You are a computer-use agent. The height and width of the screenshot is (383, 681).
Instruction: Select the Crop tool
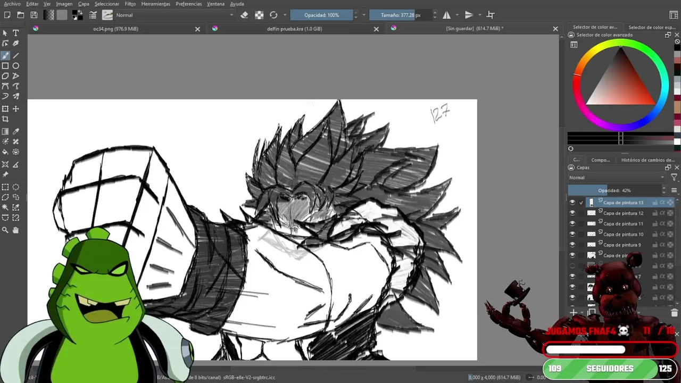tap(5, 119)
